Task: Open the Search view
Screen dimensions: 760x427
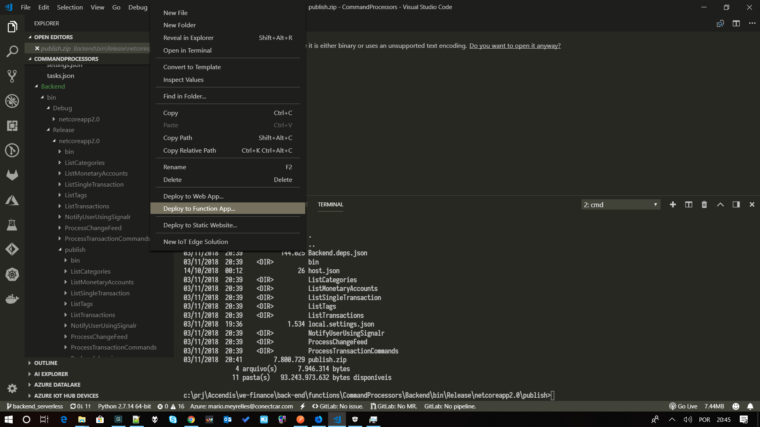Action: click(x=12, y=51)
